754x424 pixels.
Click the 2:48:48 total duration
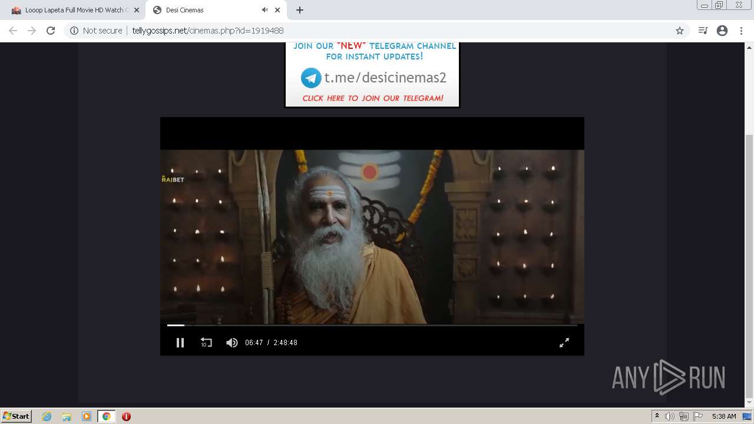pyautogui.click(x=285, y=343)
